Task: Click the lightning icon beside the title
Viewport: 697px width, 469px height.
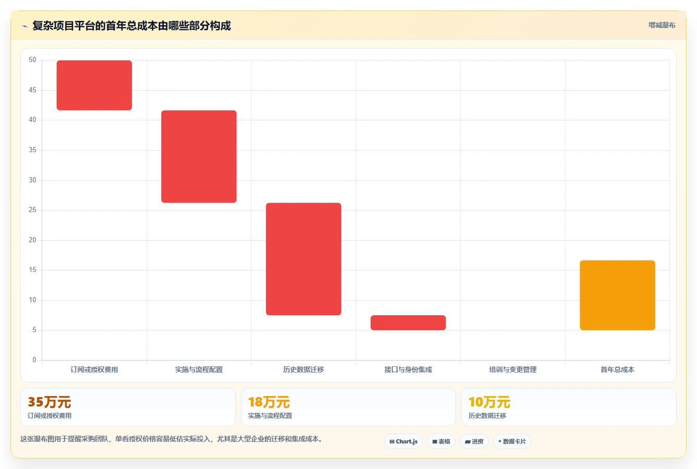Action: click(25, 26)
